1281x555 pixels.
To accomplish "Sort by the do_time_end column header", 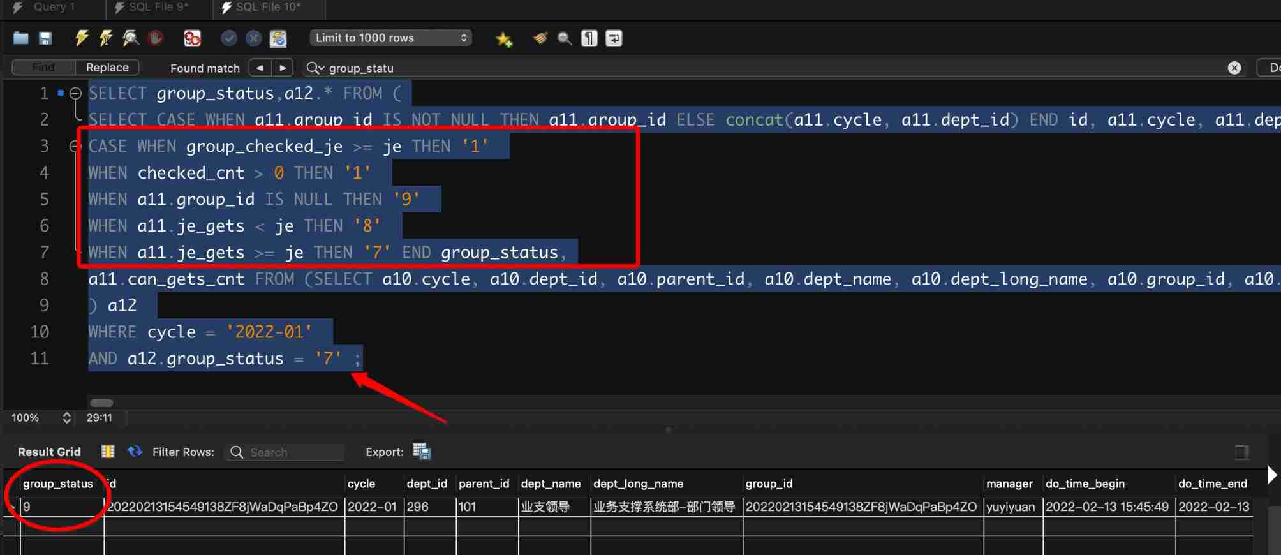I will tap(1213, 484).
